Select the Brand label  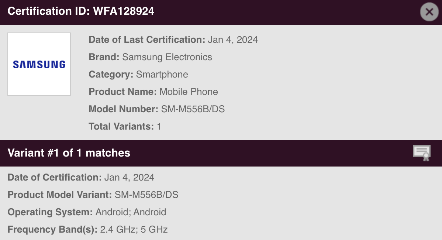(x=104, y=57)
